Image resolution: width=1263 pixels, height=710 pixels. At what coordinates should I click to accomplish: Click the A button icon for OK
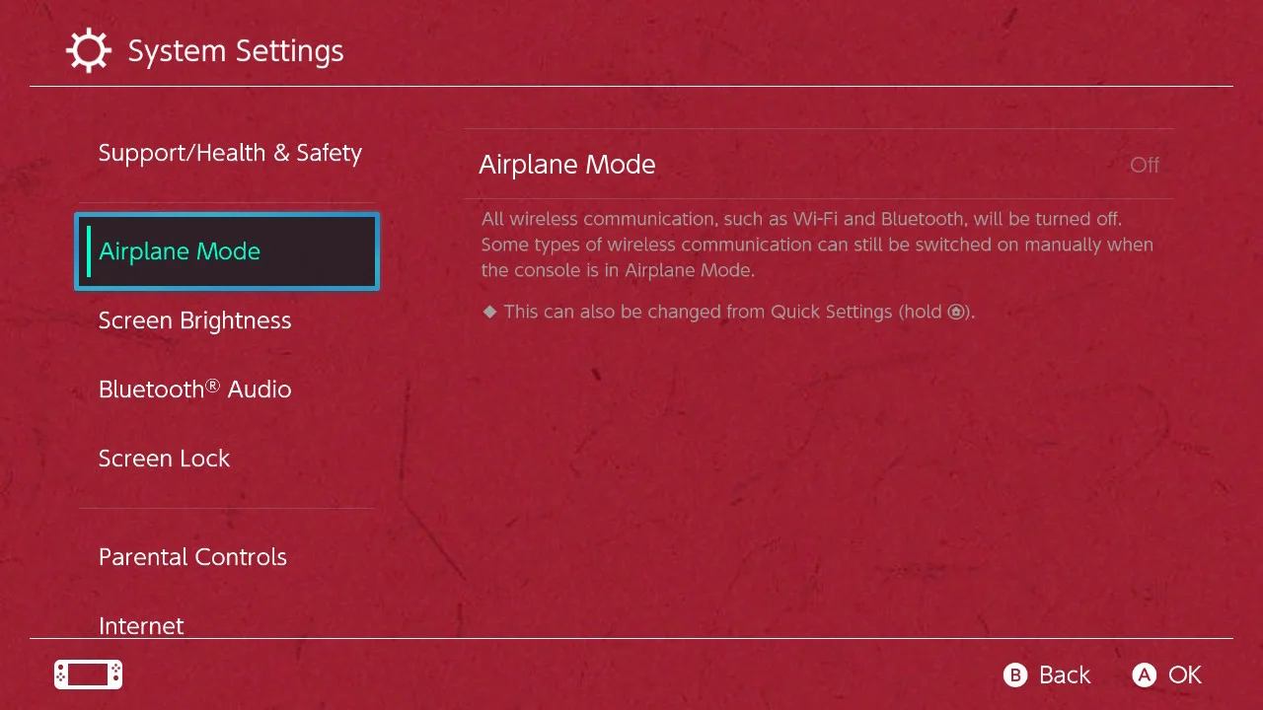(1144, 674)
